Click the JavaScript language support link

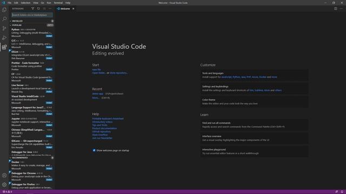227,77
